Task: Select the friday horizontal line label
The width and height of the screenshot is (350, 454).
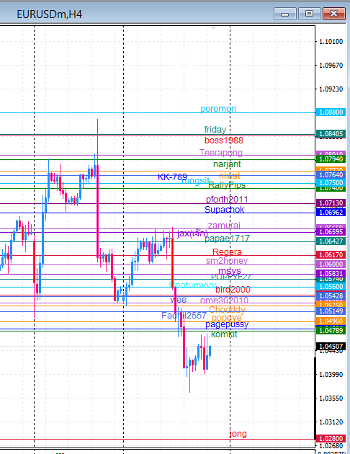Action: (215, 130)
